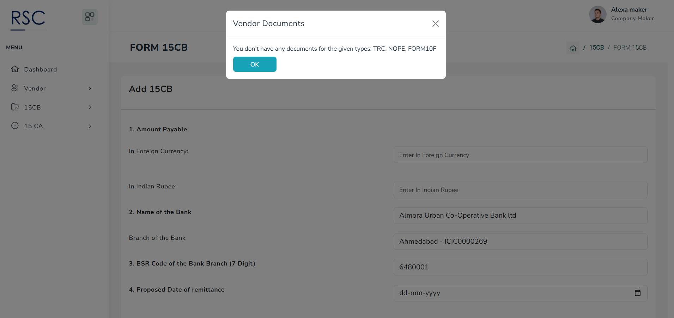This screenshot has width=674, height=318.
Task: Focus the In Indian Rupee input field
Action: [x=520, y=190]
